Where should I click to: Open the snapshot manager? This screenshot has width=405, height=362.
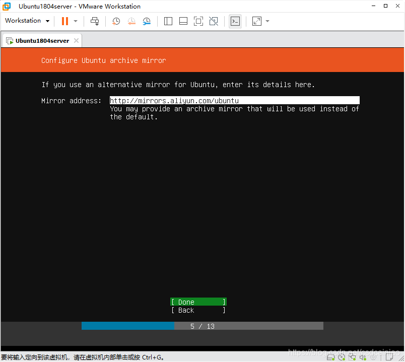coord(147,21)
